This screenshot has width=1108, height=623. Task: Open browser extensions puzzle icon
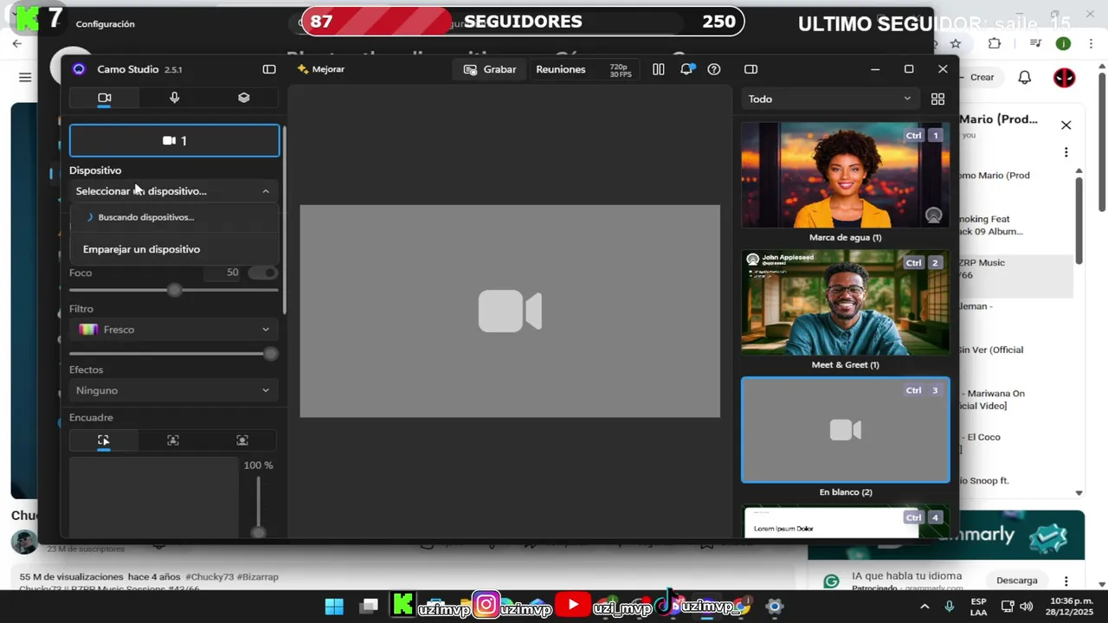click(x=995, y=43)
